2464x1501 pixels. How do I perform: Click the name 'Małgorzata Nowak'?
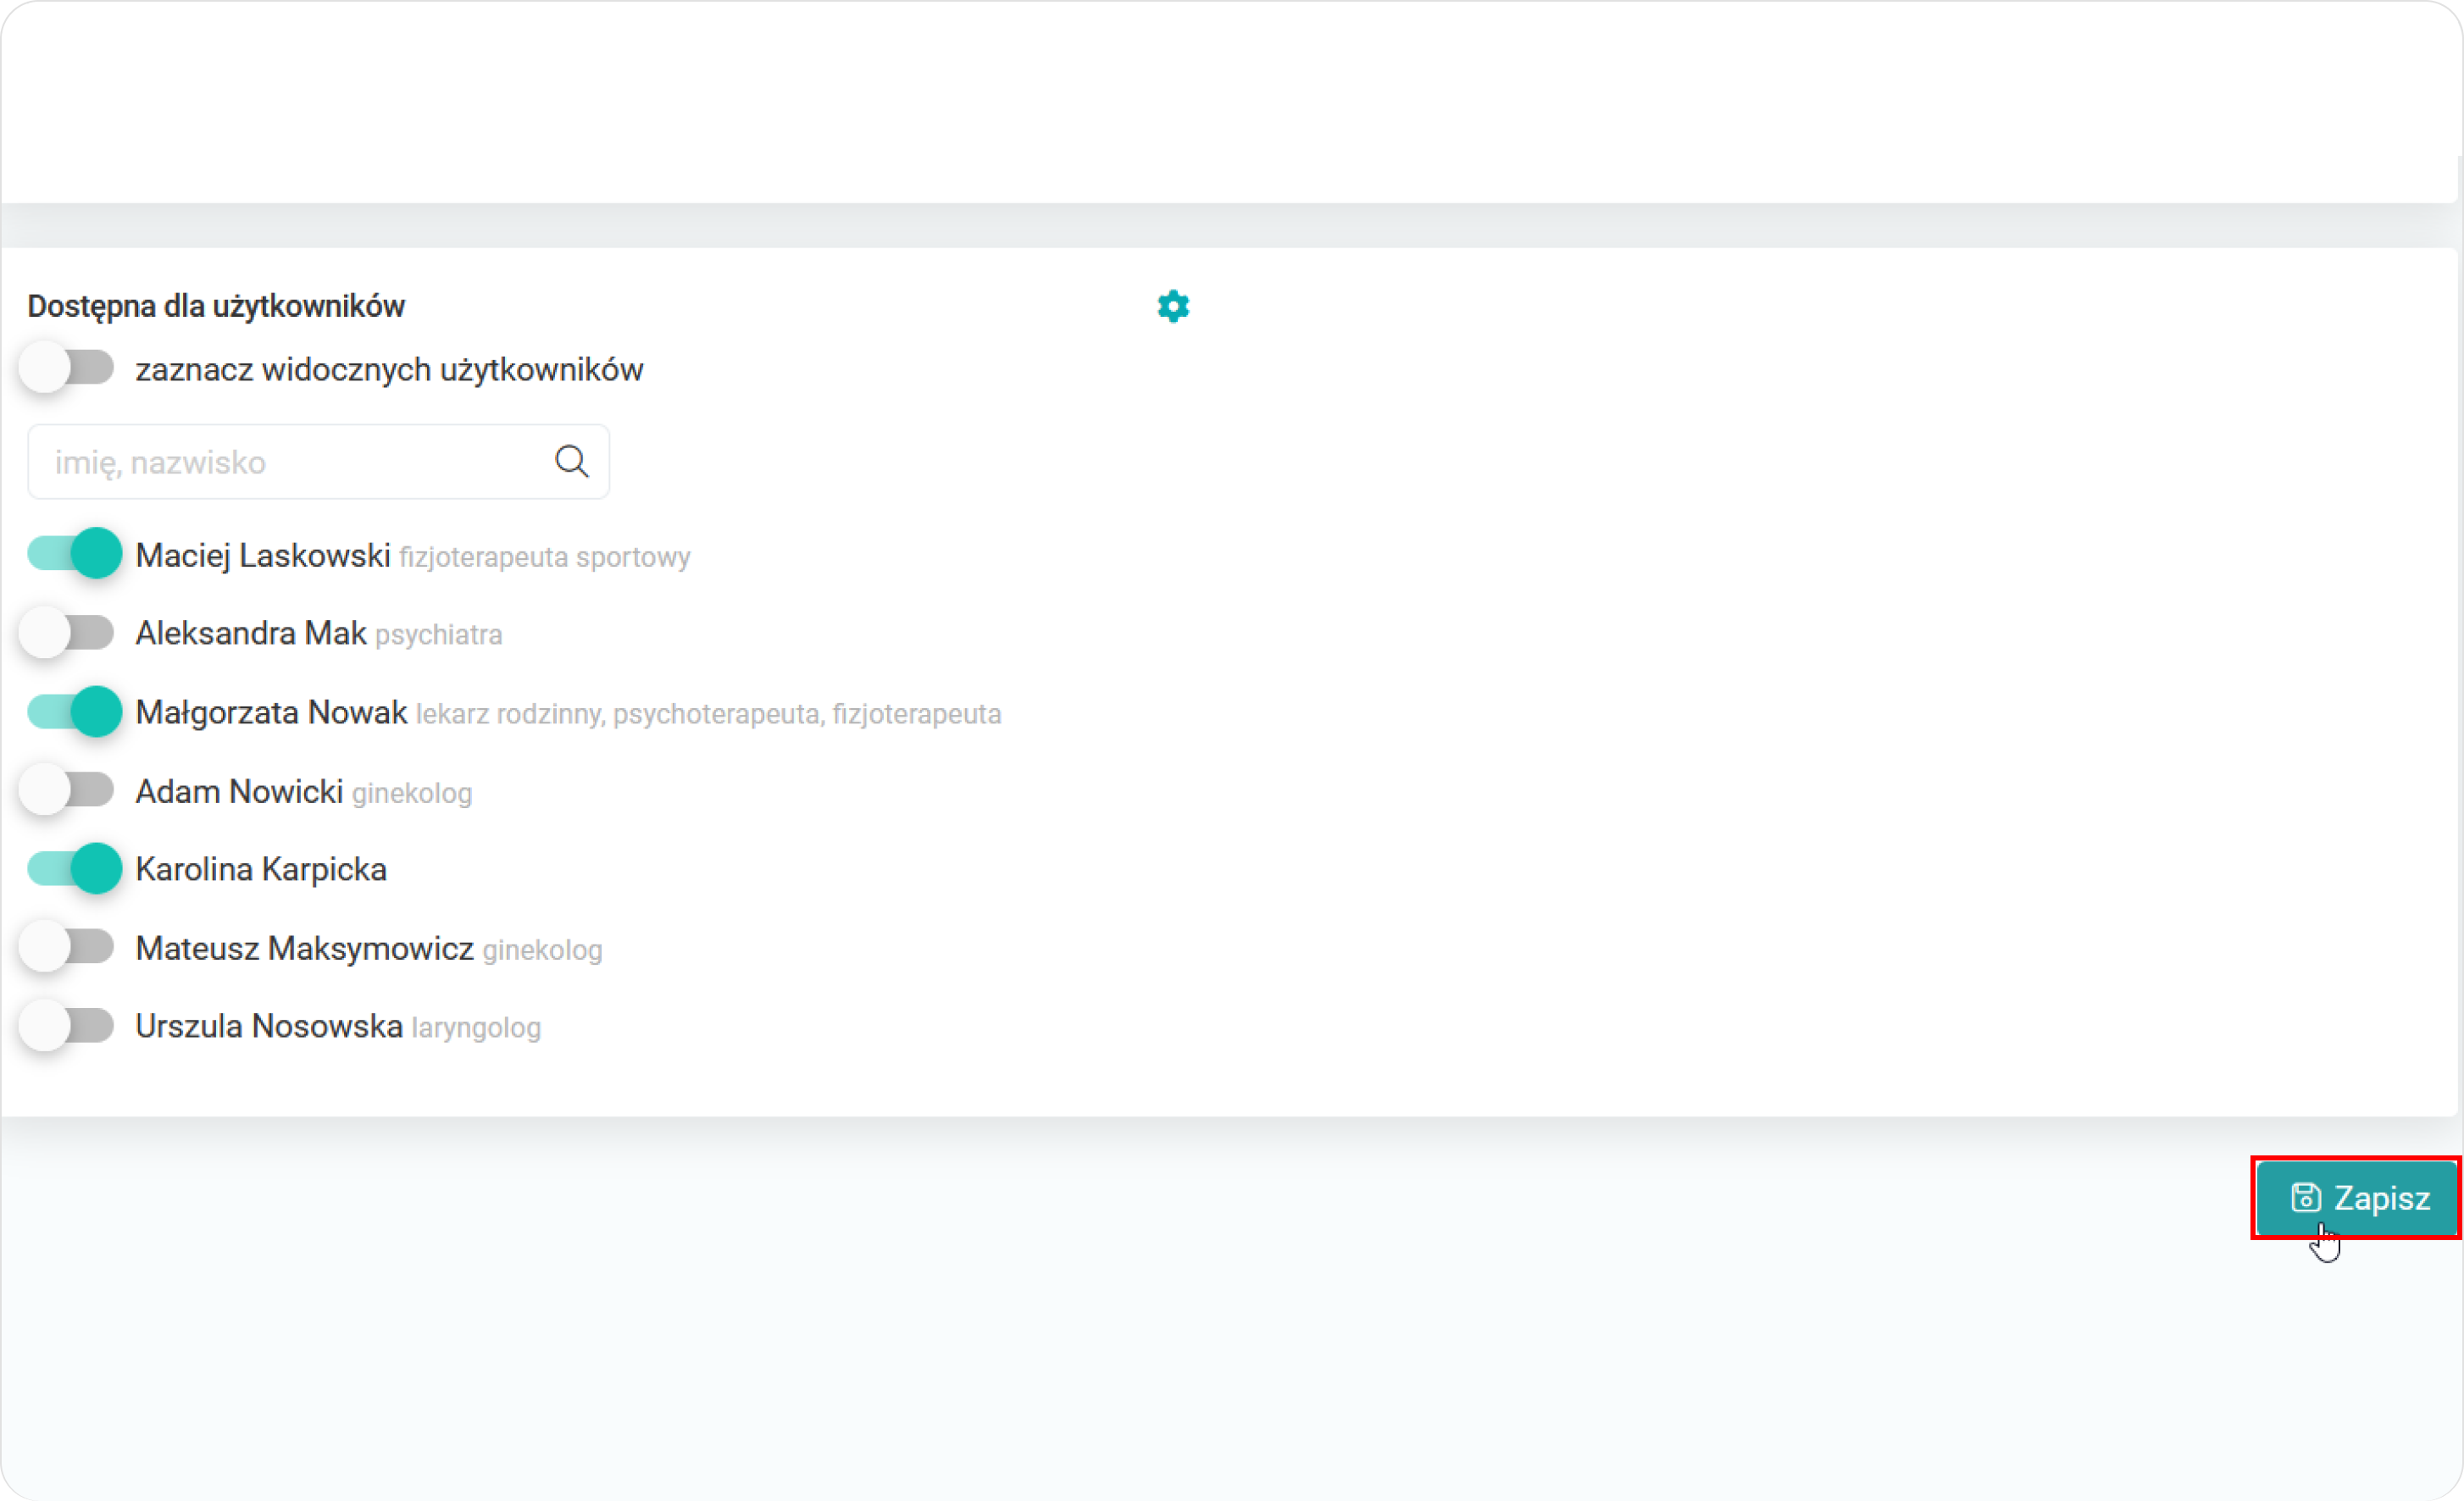click(x=271, y=712)
